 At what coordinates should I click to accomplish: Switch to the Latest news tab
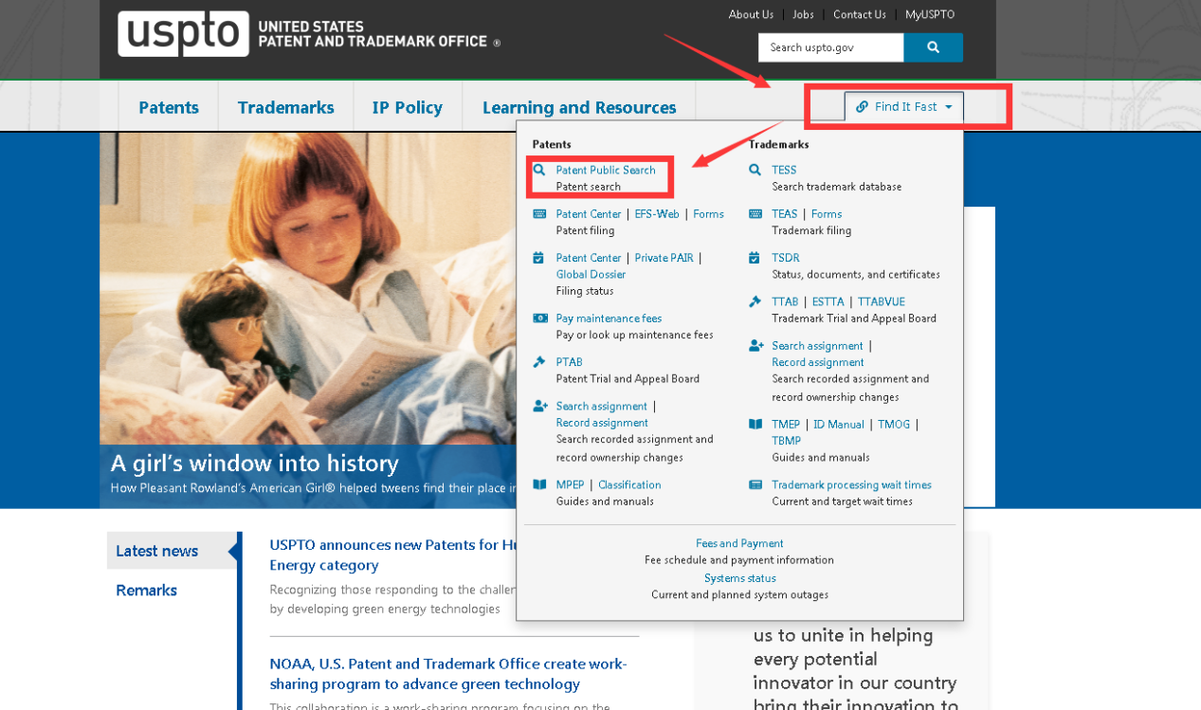coord(157,551)
